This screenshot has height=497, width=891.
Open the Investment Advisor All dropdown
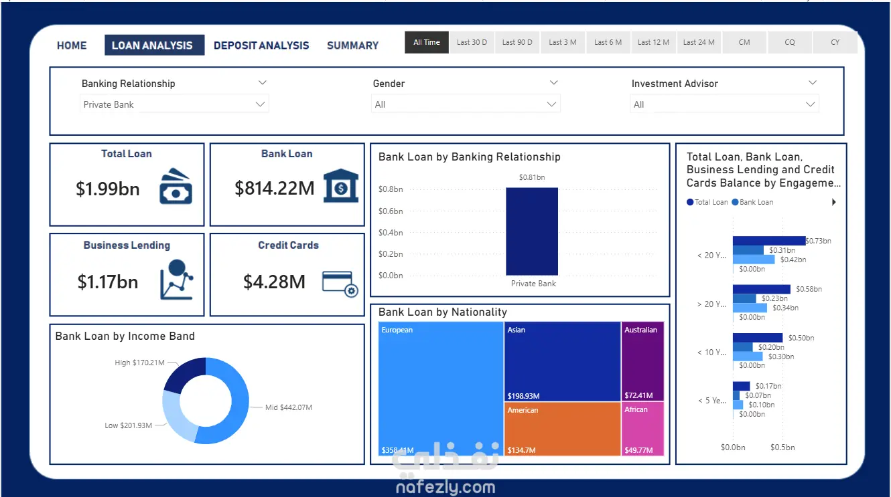[725, 104]
